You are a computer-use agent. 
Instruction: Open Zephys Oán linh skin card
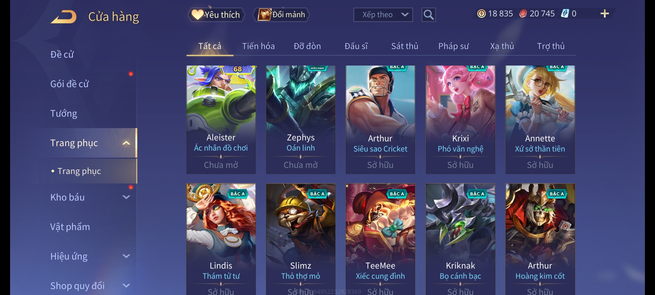coord(300,120)
